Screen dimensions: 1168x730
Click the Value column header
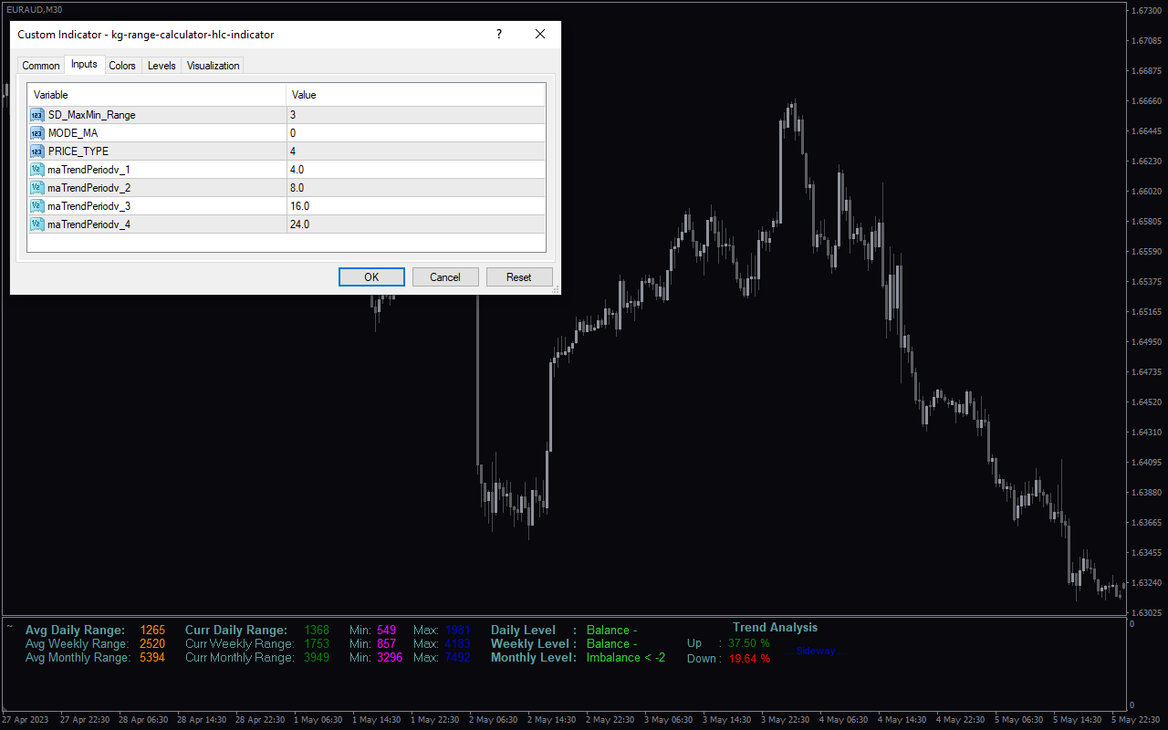click(416, 95)
